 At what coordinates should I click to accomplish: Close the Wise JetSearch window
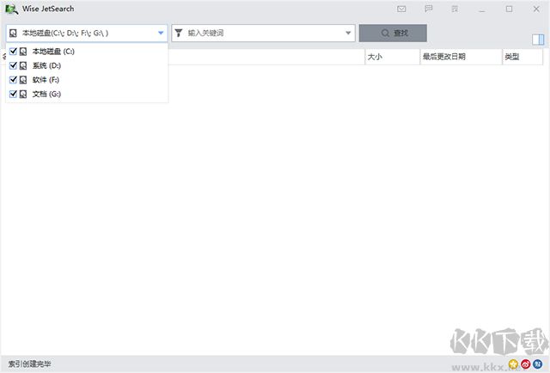click(x=536, y=9)
